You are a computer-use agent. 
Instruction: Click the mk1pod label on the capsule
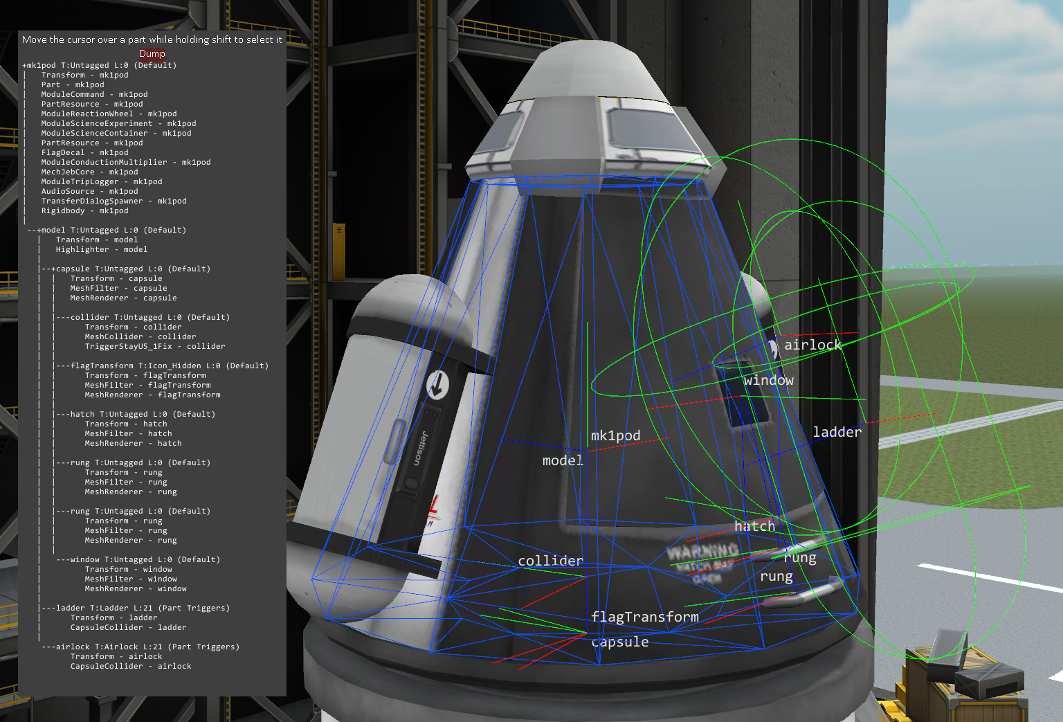coord(615,435)
